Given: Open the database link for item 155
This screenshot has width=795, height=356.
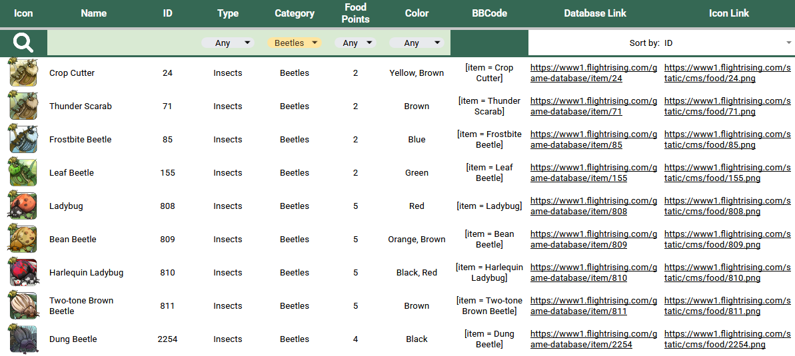Looking at the screenshot, I should pos(594,173).
